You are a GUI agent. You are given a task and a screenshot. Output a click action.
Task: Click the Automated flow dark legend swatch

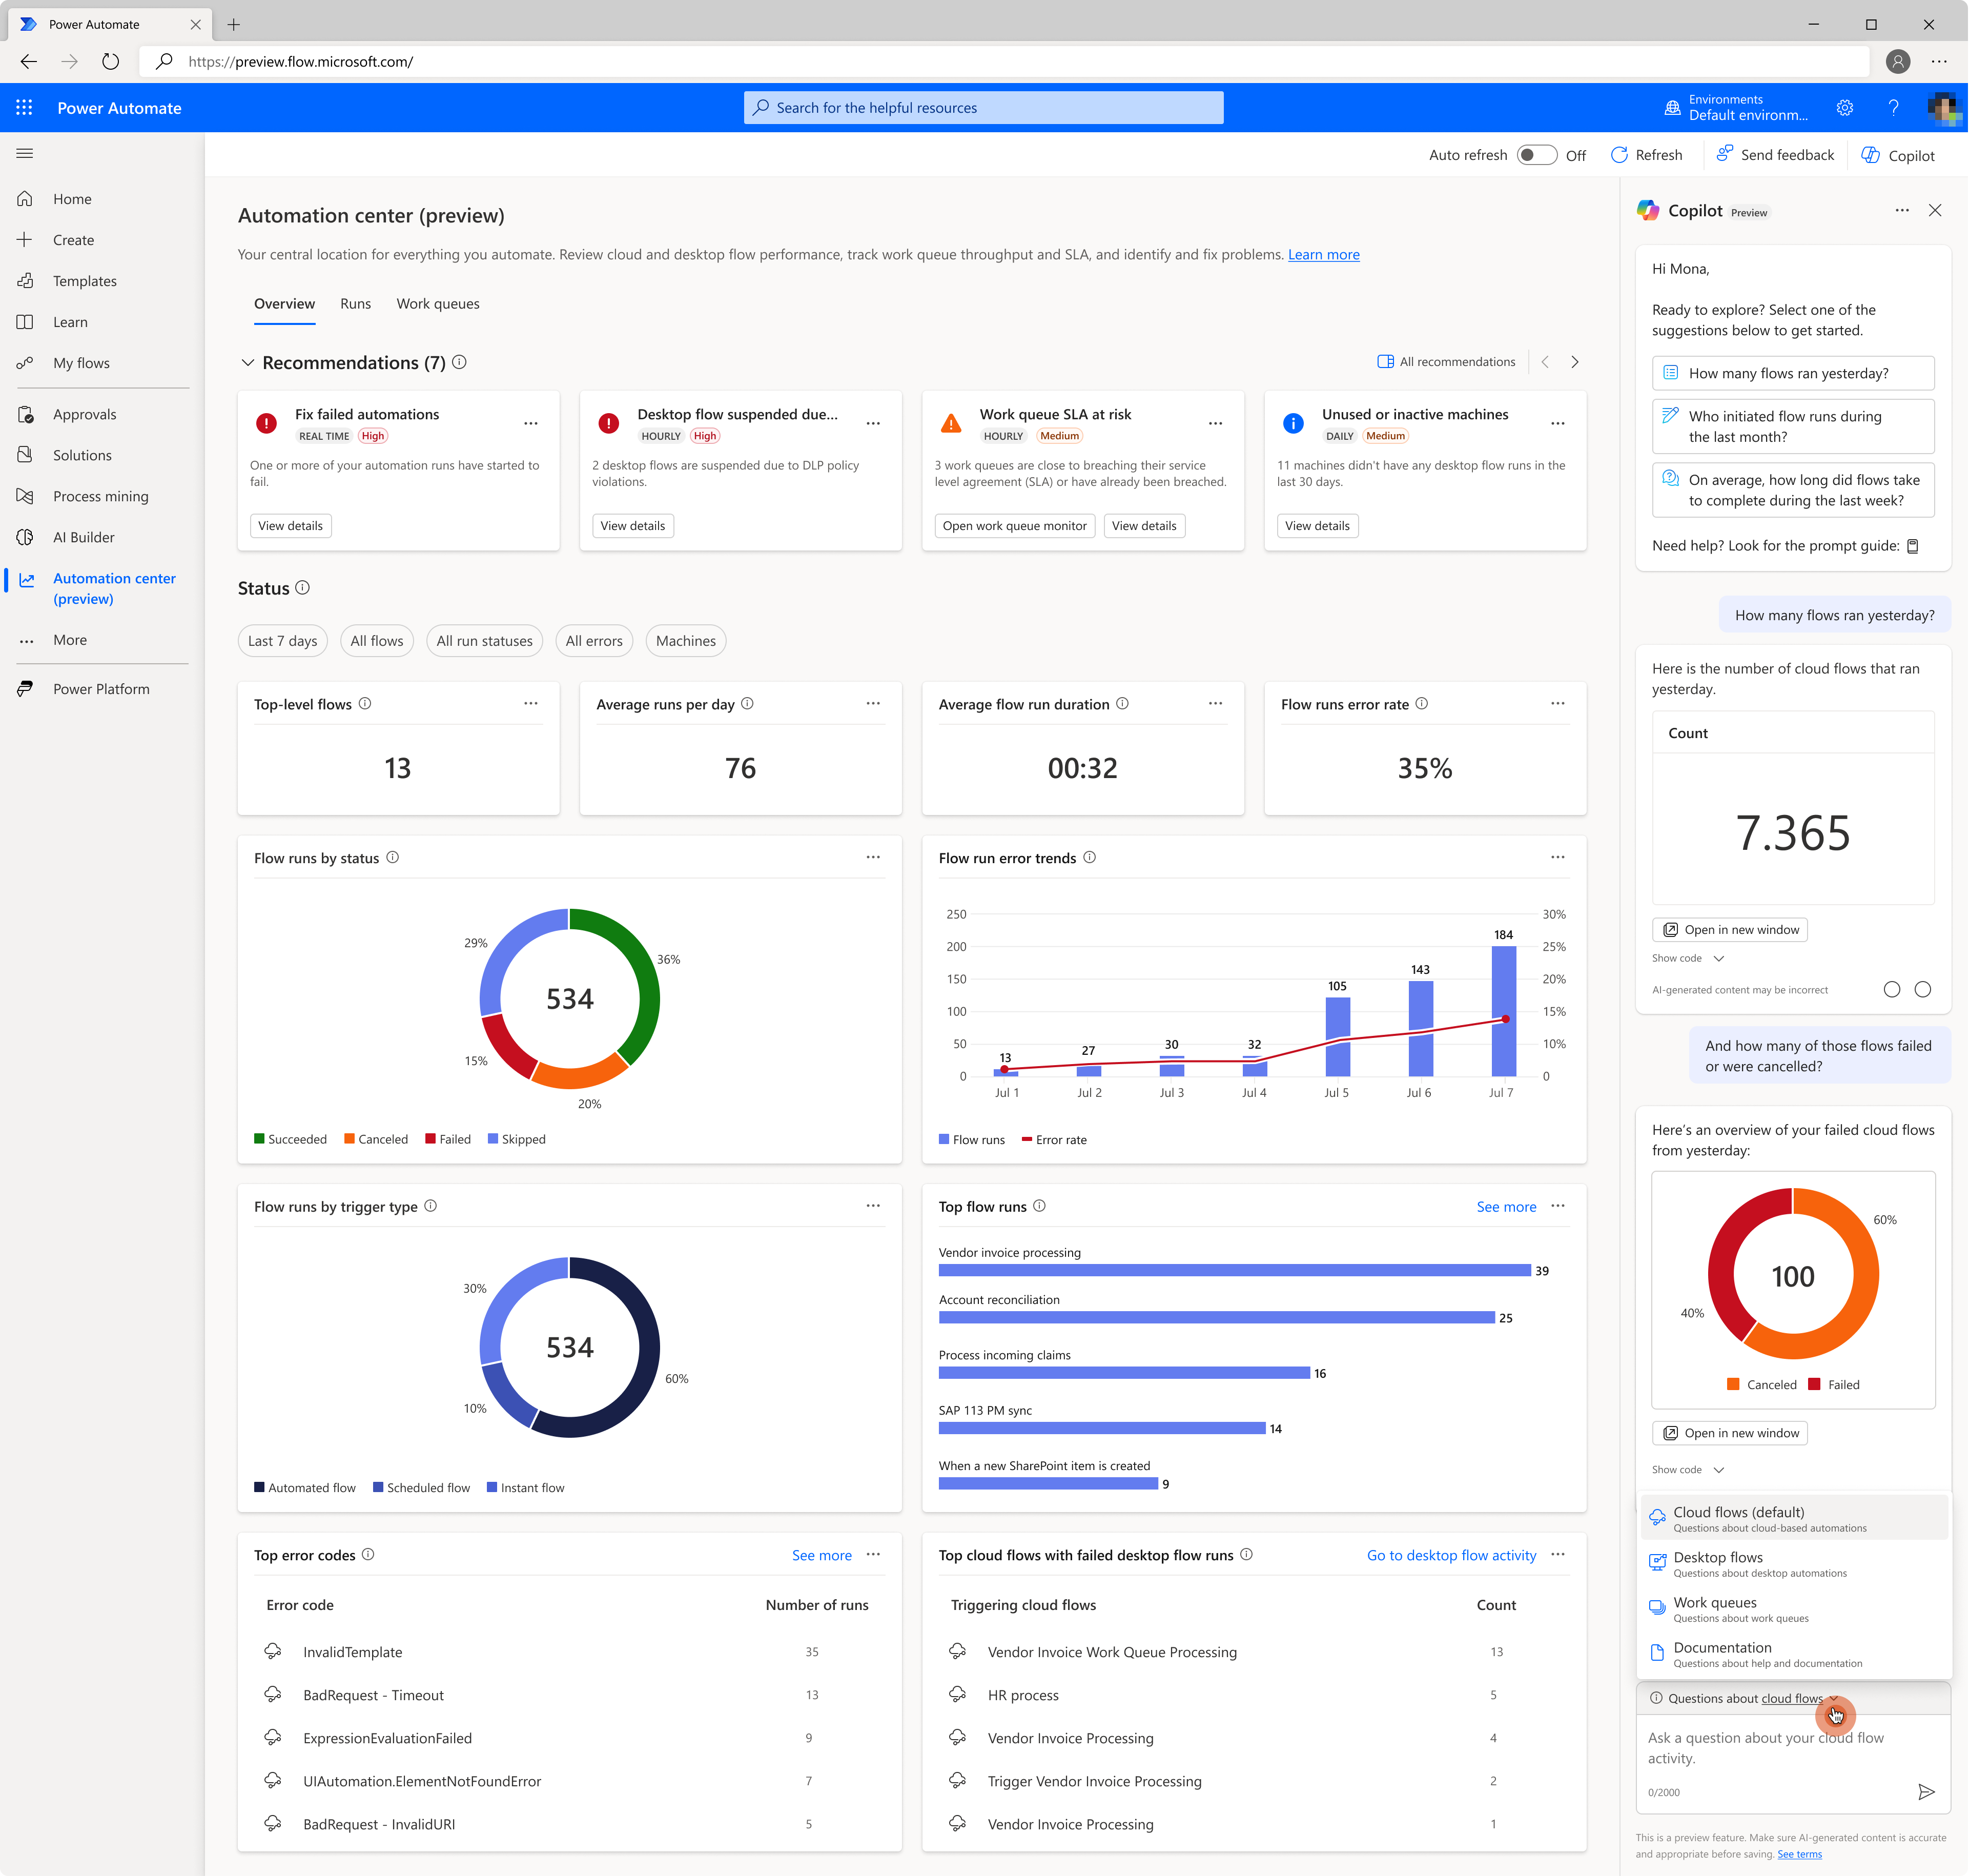[260, 1488]
